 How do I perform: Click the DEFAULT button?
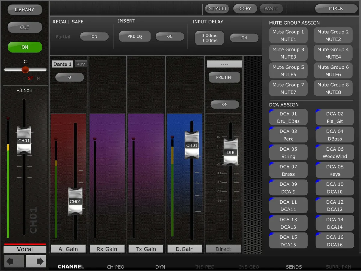tap(217, 8)
